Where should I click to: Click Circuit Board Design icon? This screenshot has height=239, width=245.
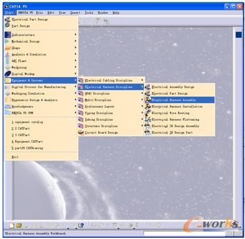pos(81,133)
